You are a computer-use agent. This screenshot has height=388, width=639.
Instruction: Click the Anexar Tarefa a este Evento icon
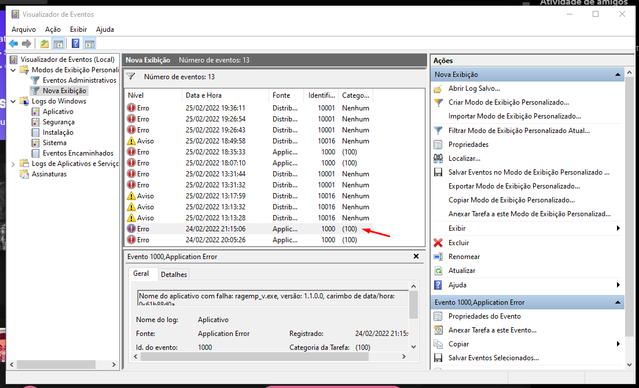pyautogui.click(x=438, y=330)
